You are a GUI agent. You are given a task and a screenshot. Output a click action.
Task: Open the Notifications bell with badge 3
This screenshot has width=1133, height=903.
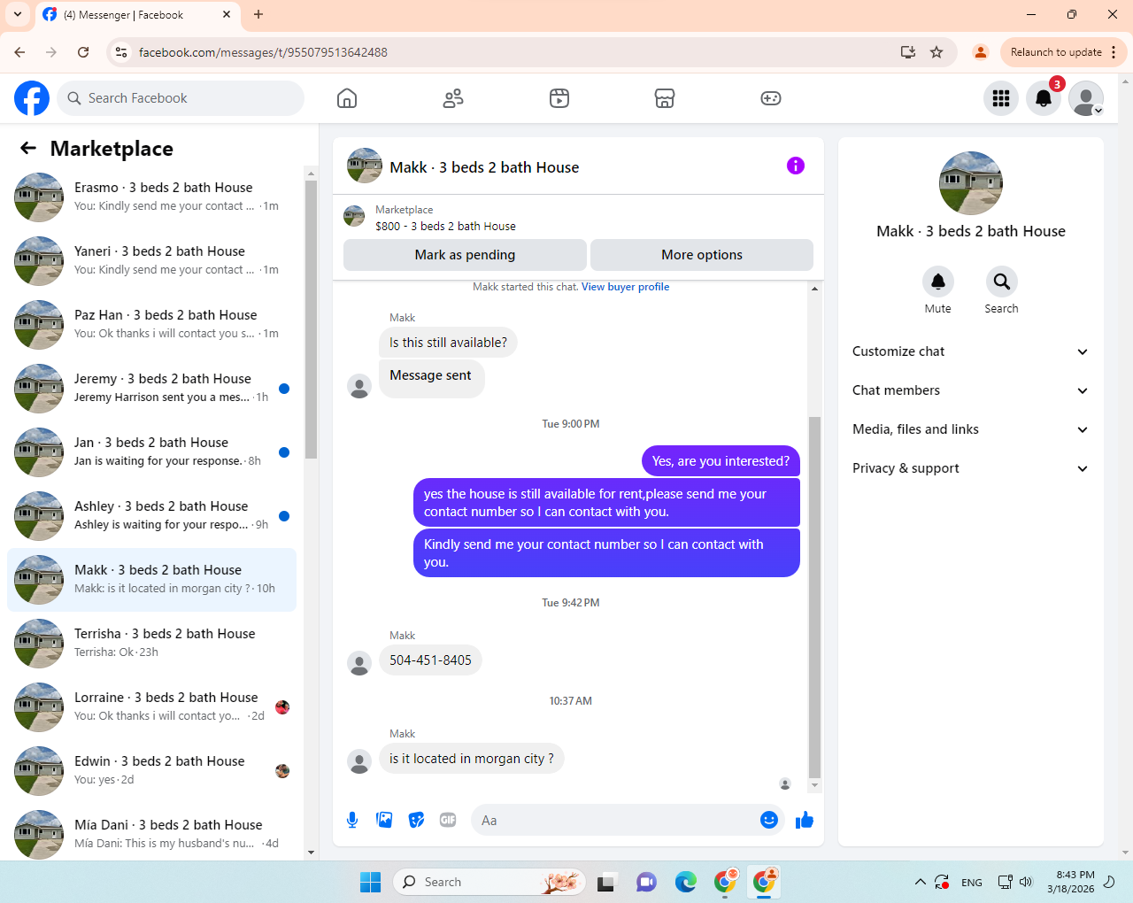(1044, 98)
